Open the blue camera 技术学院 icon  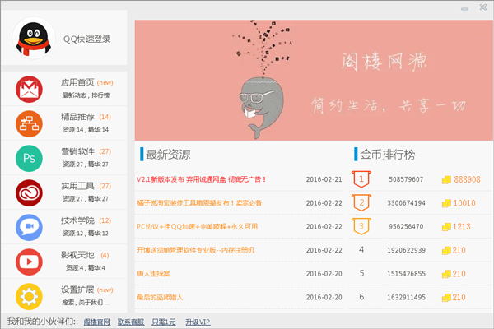tap(30, 226)
